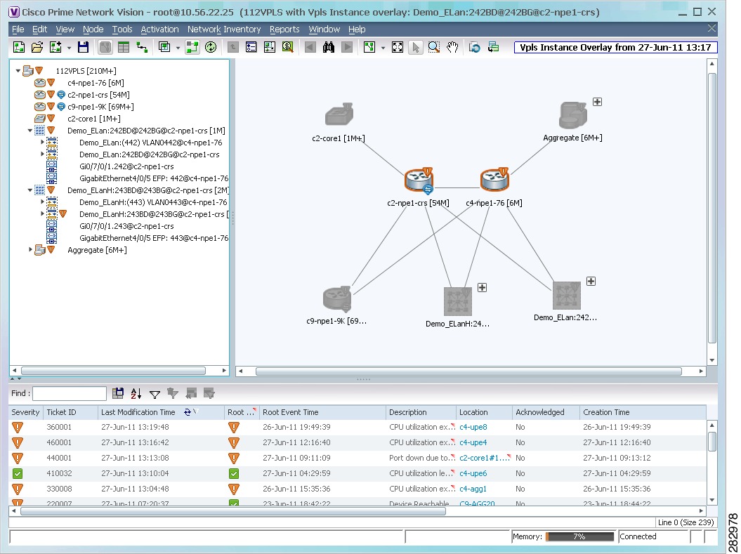The image size is (741, 554).
Task: Click the Add to Map icon
Action: coord(55,47)
